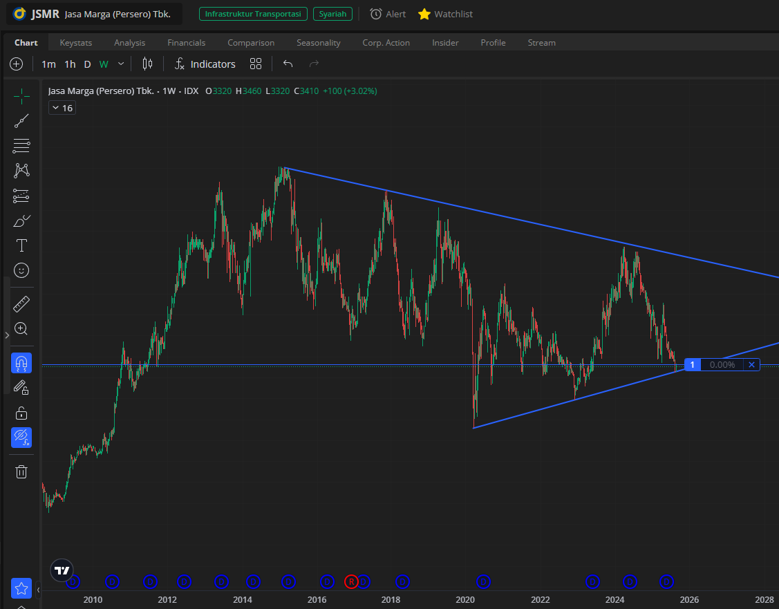Viewport: 779px width, 609px height.
Task: Open the layout grid selector
Action: pos(255,64)
